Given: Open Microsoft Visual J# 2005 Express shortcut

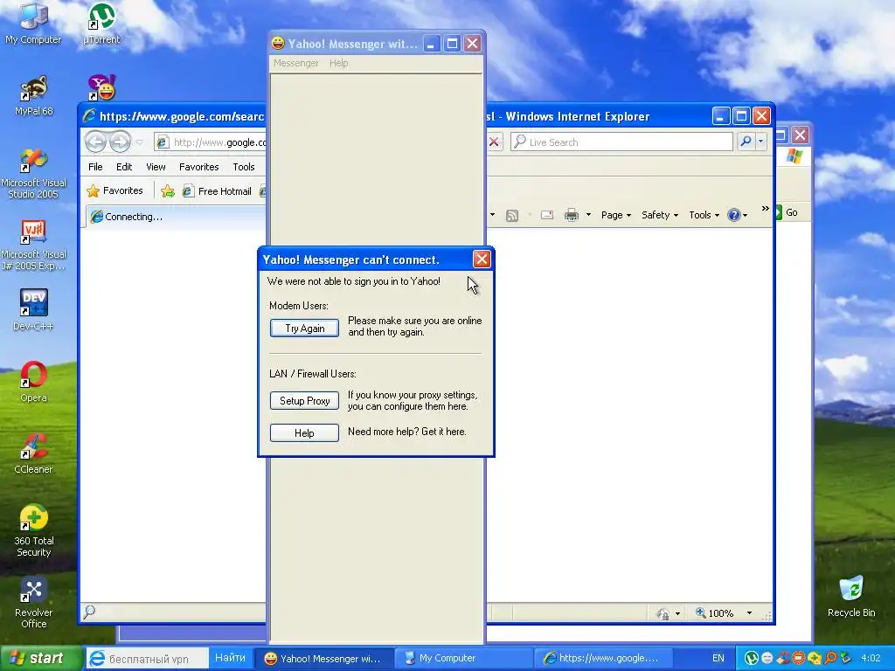Looking at the screenshot, I should (34, 245).
